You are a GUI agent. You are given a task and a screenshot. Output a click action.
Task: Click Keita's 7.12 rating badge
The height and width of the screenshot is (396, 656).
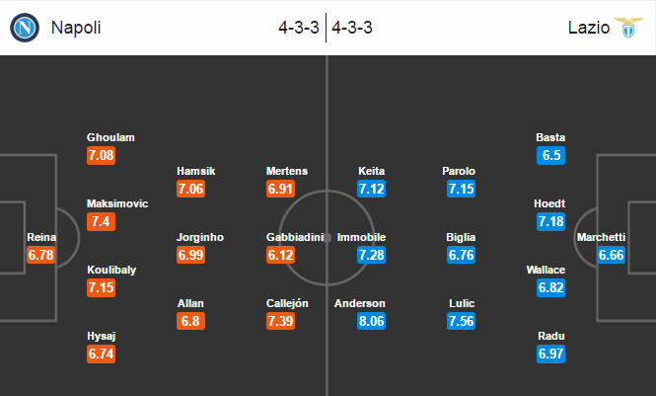371,189
